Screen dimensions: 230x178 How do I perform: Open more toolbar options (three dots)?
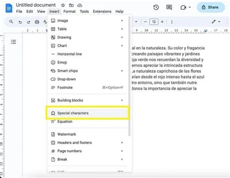coord(172,22)
